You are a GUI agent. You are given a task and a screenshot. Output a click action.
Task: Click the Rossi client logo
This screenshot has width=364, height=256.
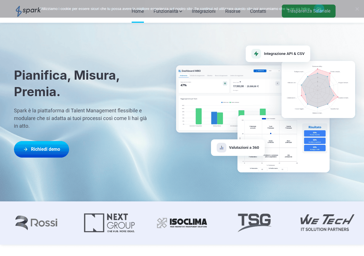[36, 223]
